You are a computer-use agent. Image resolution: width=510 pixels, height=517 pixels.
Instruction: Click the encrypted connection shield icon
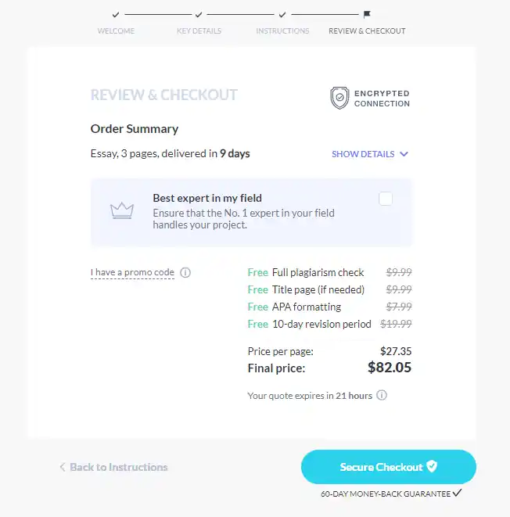[339, 98]
